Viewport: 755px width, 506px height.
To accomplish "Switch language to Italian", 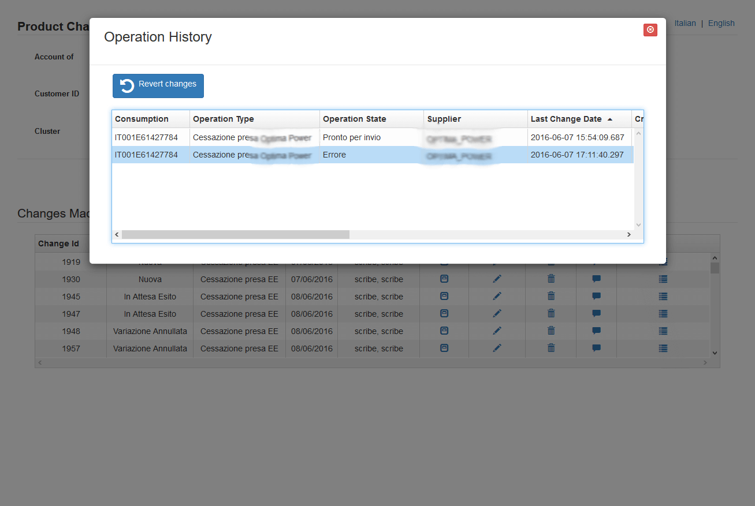I will pos(685,24).
